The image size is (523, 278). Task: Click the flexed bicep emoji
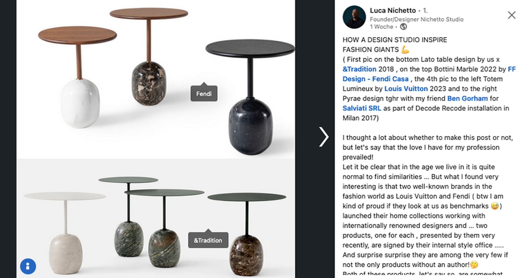coord(405,50)
